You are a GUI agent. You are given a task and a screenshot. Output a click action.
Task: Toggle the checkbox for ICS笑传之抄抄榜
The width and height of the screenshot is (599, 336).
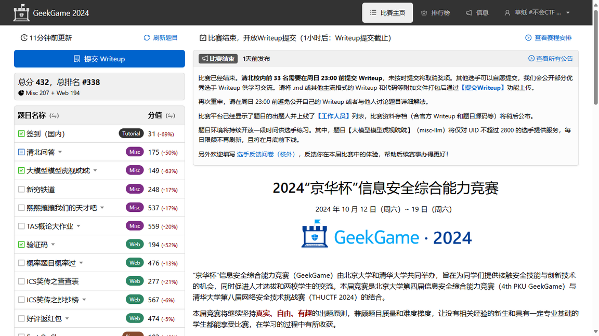pos(21,300)
